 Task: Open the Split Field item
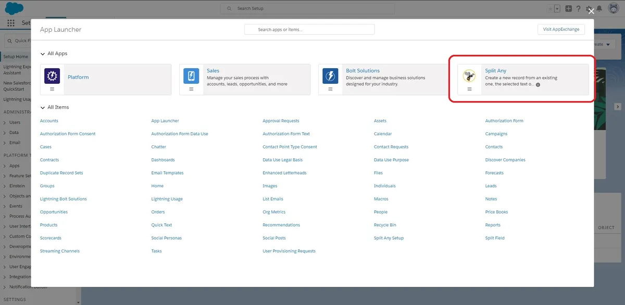495,238
